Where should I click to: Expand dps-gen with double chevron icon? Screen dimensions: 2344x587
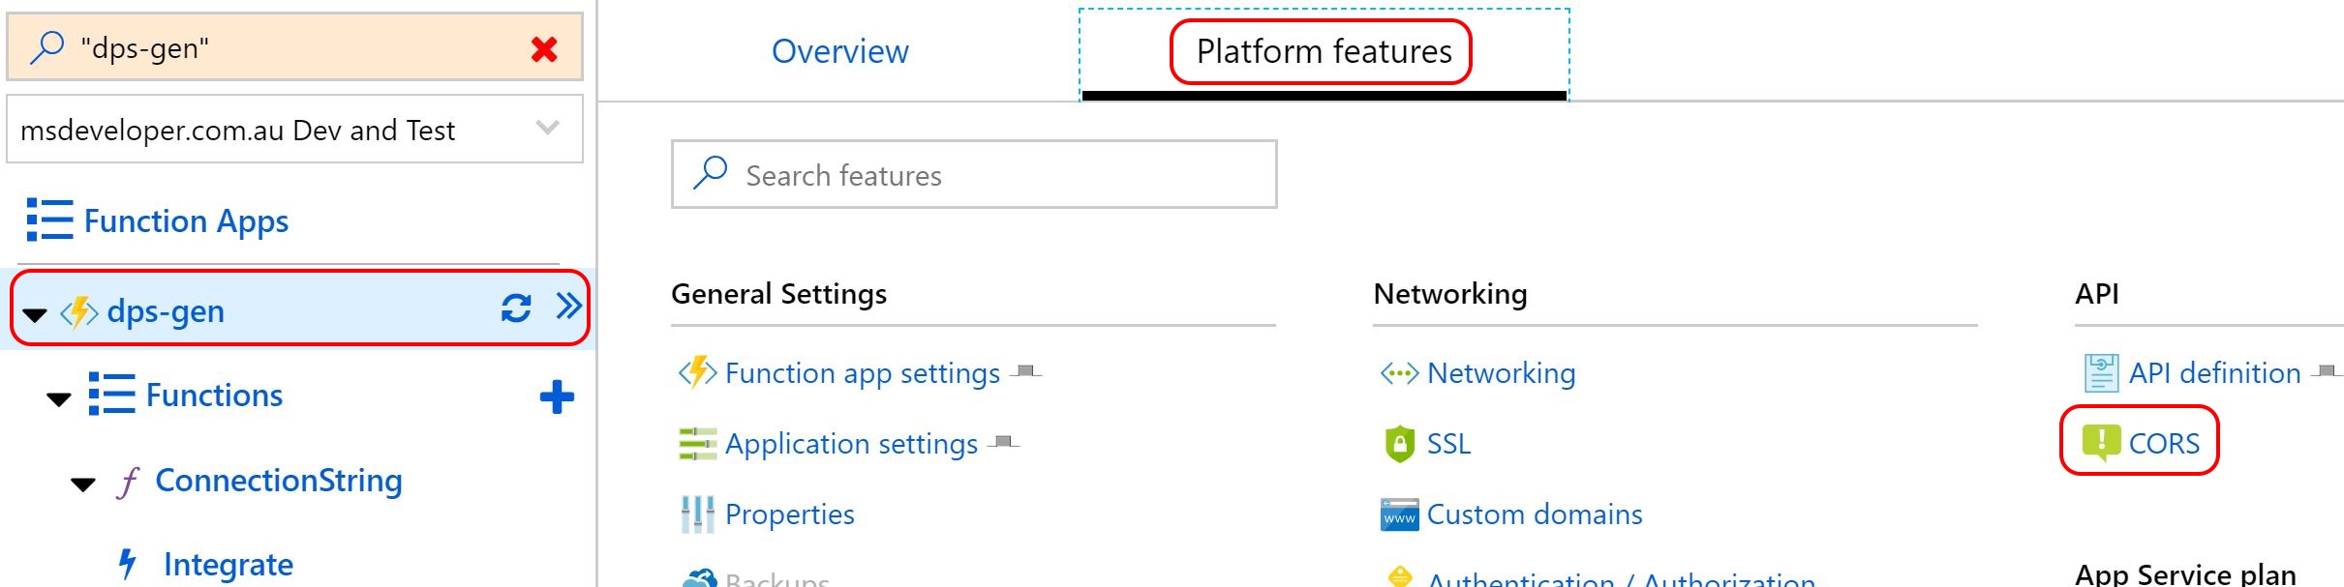tap(569, 307)
